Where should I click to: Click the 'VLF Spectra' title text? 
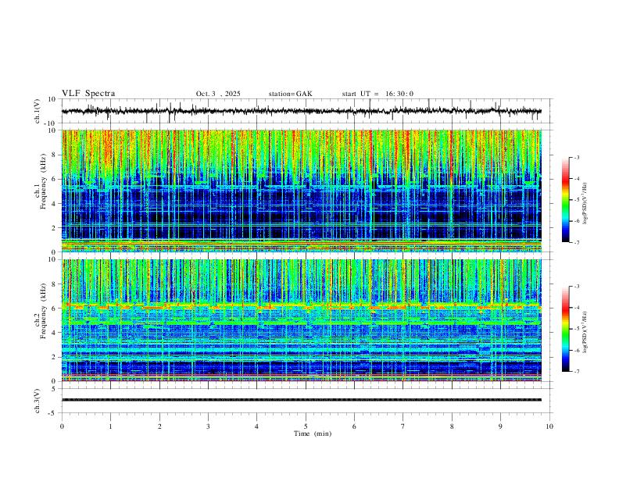[88, 94]
